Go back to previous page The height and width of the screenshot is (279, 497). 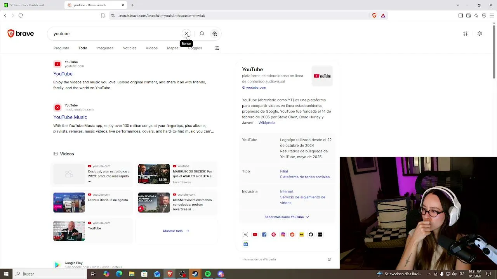click(x=5, y=15)
